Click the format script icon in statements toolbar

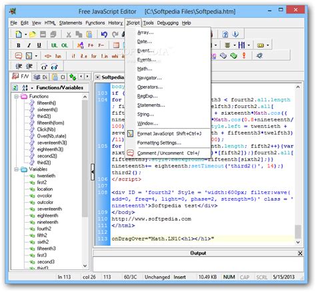pos(29,56)
